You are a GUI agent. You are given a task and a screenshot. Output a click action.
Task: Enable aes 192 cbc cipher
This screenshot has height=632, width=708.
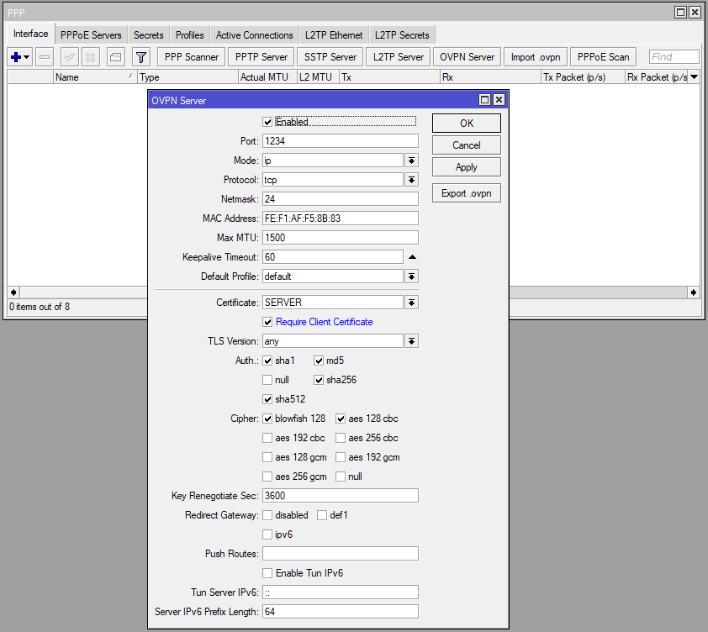[267, 438]
